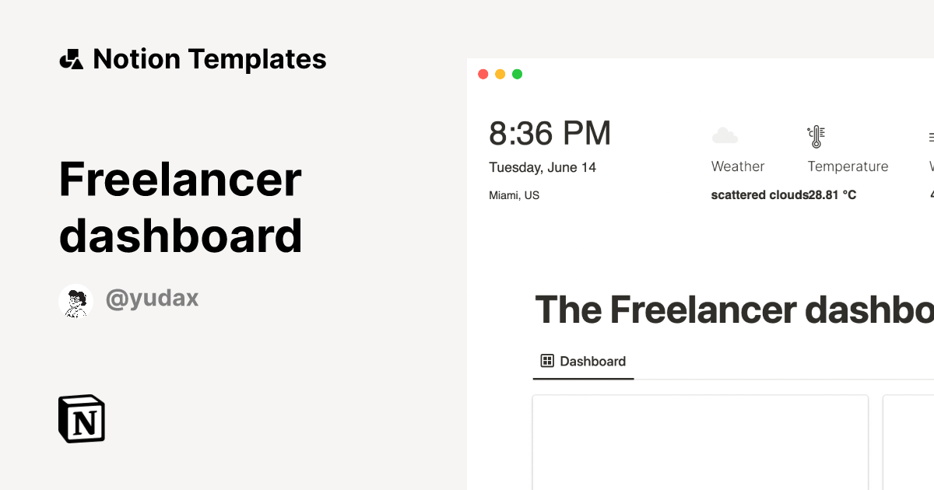Open the first empty dashboard card

pyautogui.click(x=700, y=443)
